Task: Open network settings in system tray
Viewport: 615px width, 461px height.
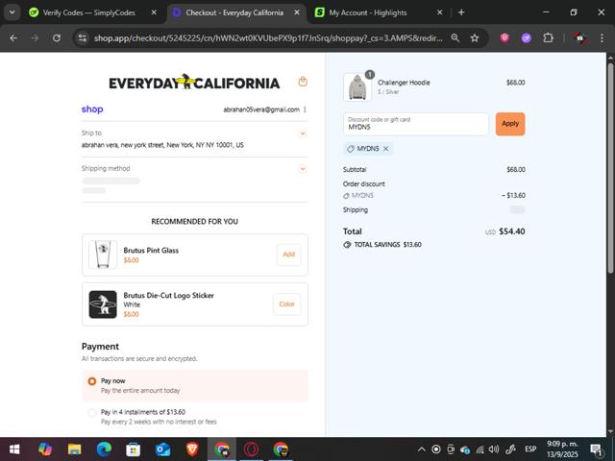Action: [x=480, y=449]
